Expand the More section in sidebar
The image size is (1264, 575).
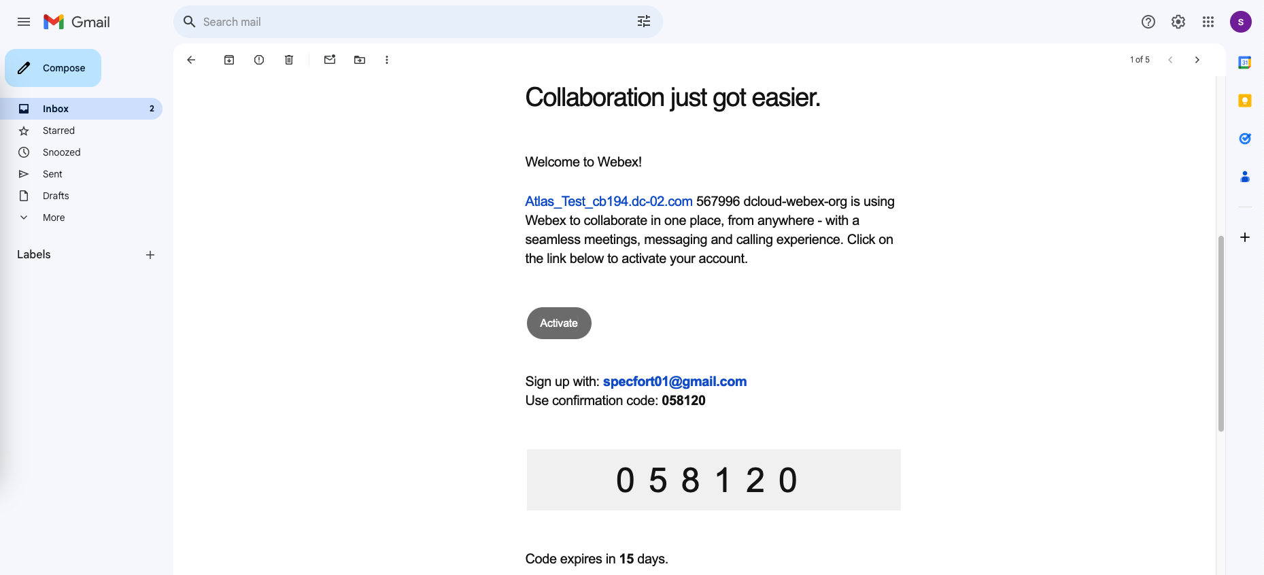54,217
